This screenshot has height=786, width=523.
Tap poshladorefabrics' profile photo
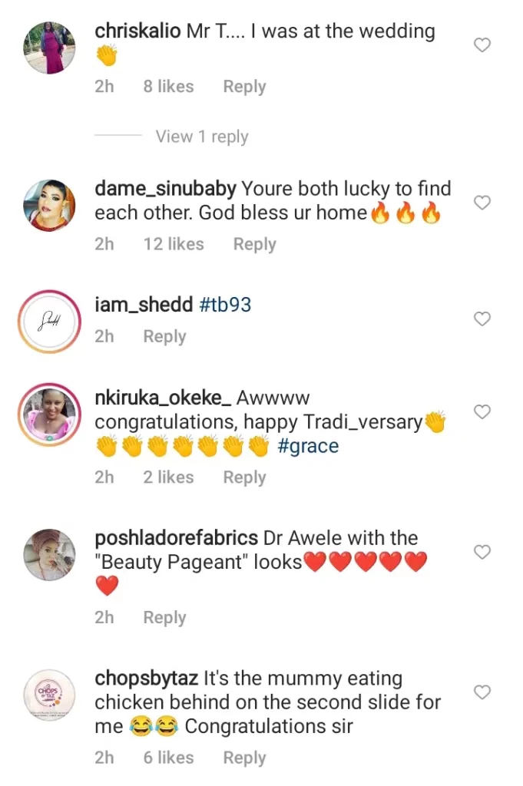point(50,555)
